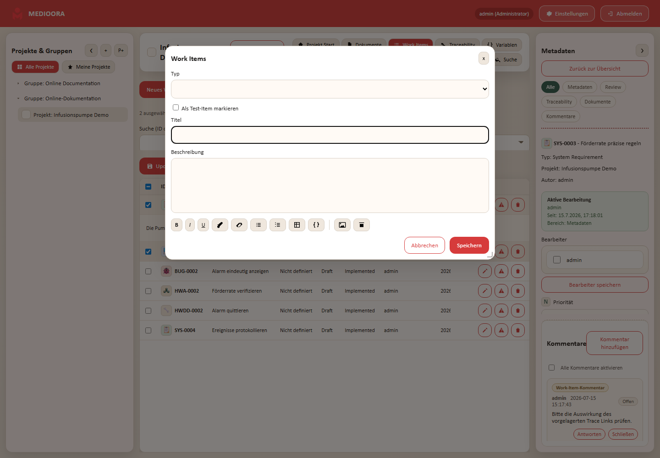Apply italic formatting to description text
Viewport: 660px width, 458px height.
click(190, 225)
